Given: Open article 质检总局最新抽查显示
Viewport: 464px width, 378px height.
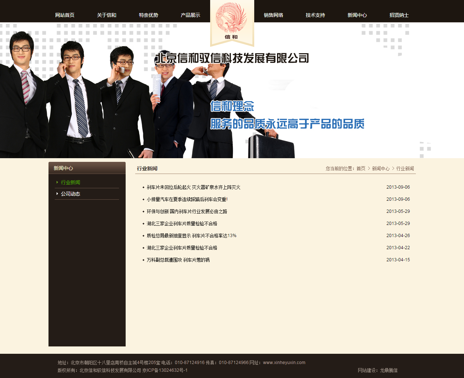Looking at the screenshot, I should (191, 236).
